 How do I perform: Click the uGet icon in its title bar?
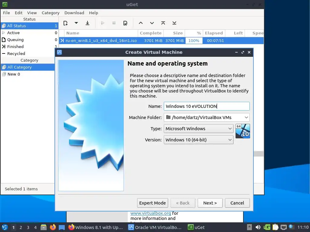pos(5,4)
